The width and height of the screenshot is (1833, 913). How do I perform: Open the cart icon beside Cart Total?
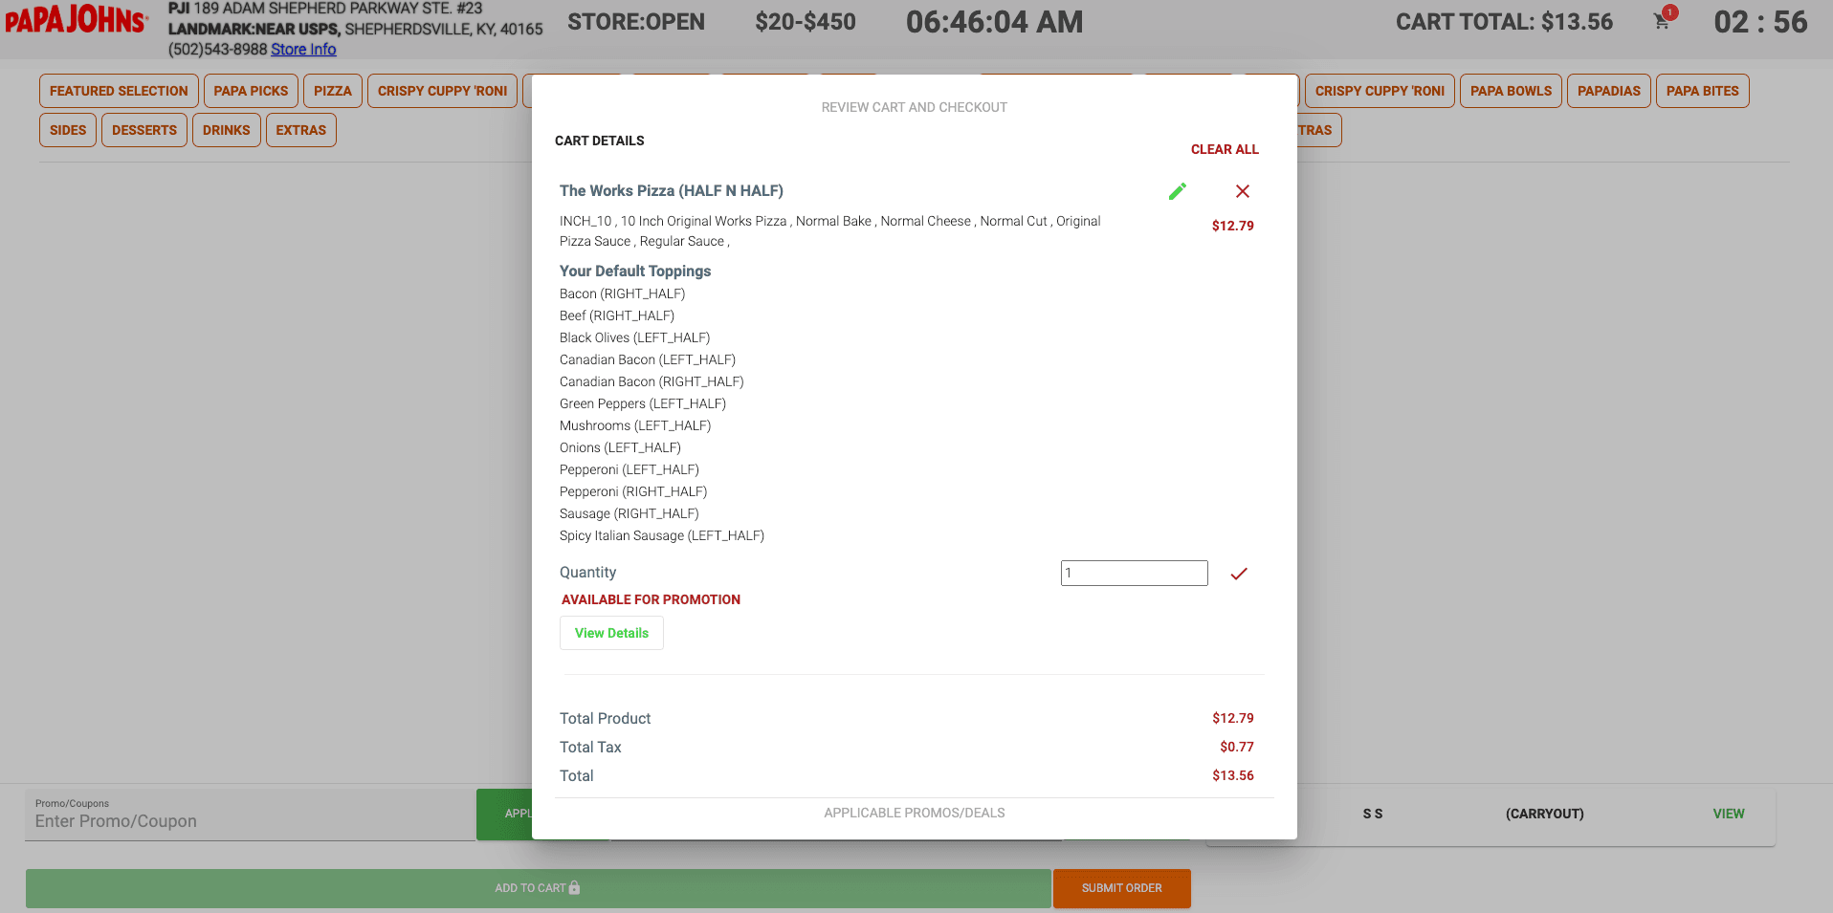coord(1663,21)
